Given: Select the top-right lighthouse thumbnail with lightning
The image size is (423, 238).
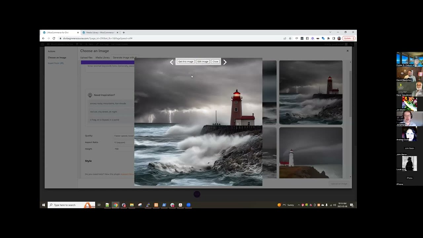Looking at the screenshot, I should click(311, 93).
